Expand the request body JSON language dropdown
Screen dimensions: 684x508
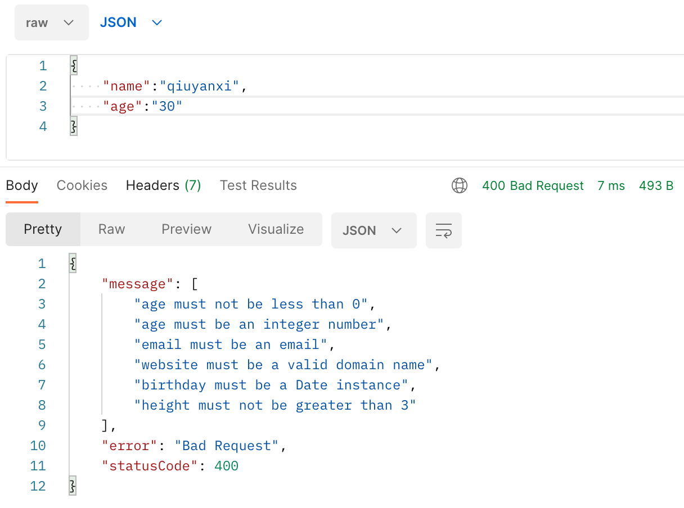coord(131,22)
